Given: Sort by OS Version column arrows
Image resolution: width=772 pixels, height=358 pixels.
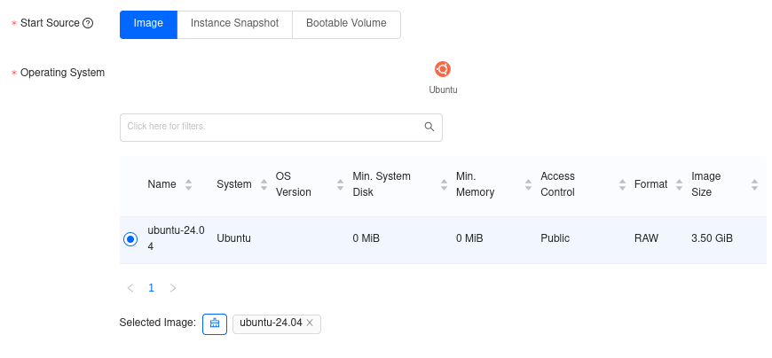Looking at the screenshot, I should tap(340, 185).
